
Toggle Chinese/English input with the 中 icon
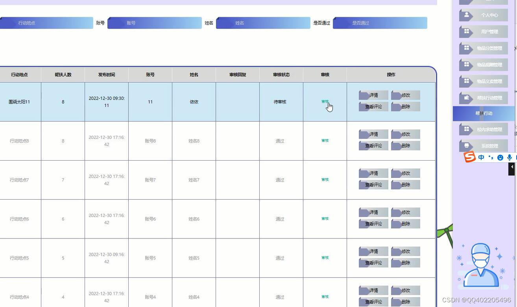[481, 157]
